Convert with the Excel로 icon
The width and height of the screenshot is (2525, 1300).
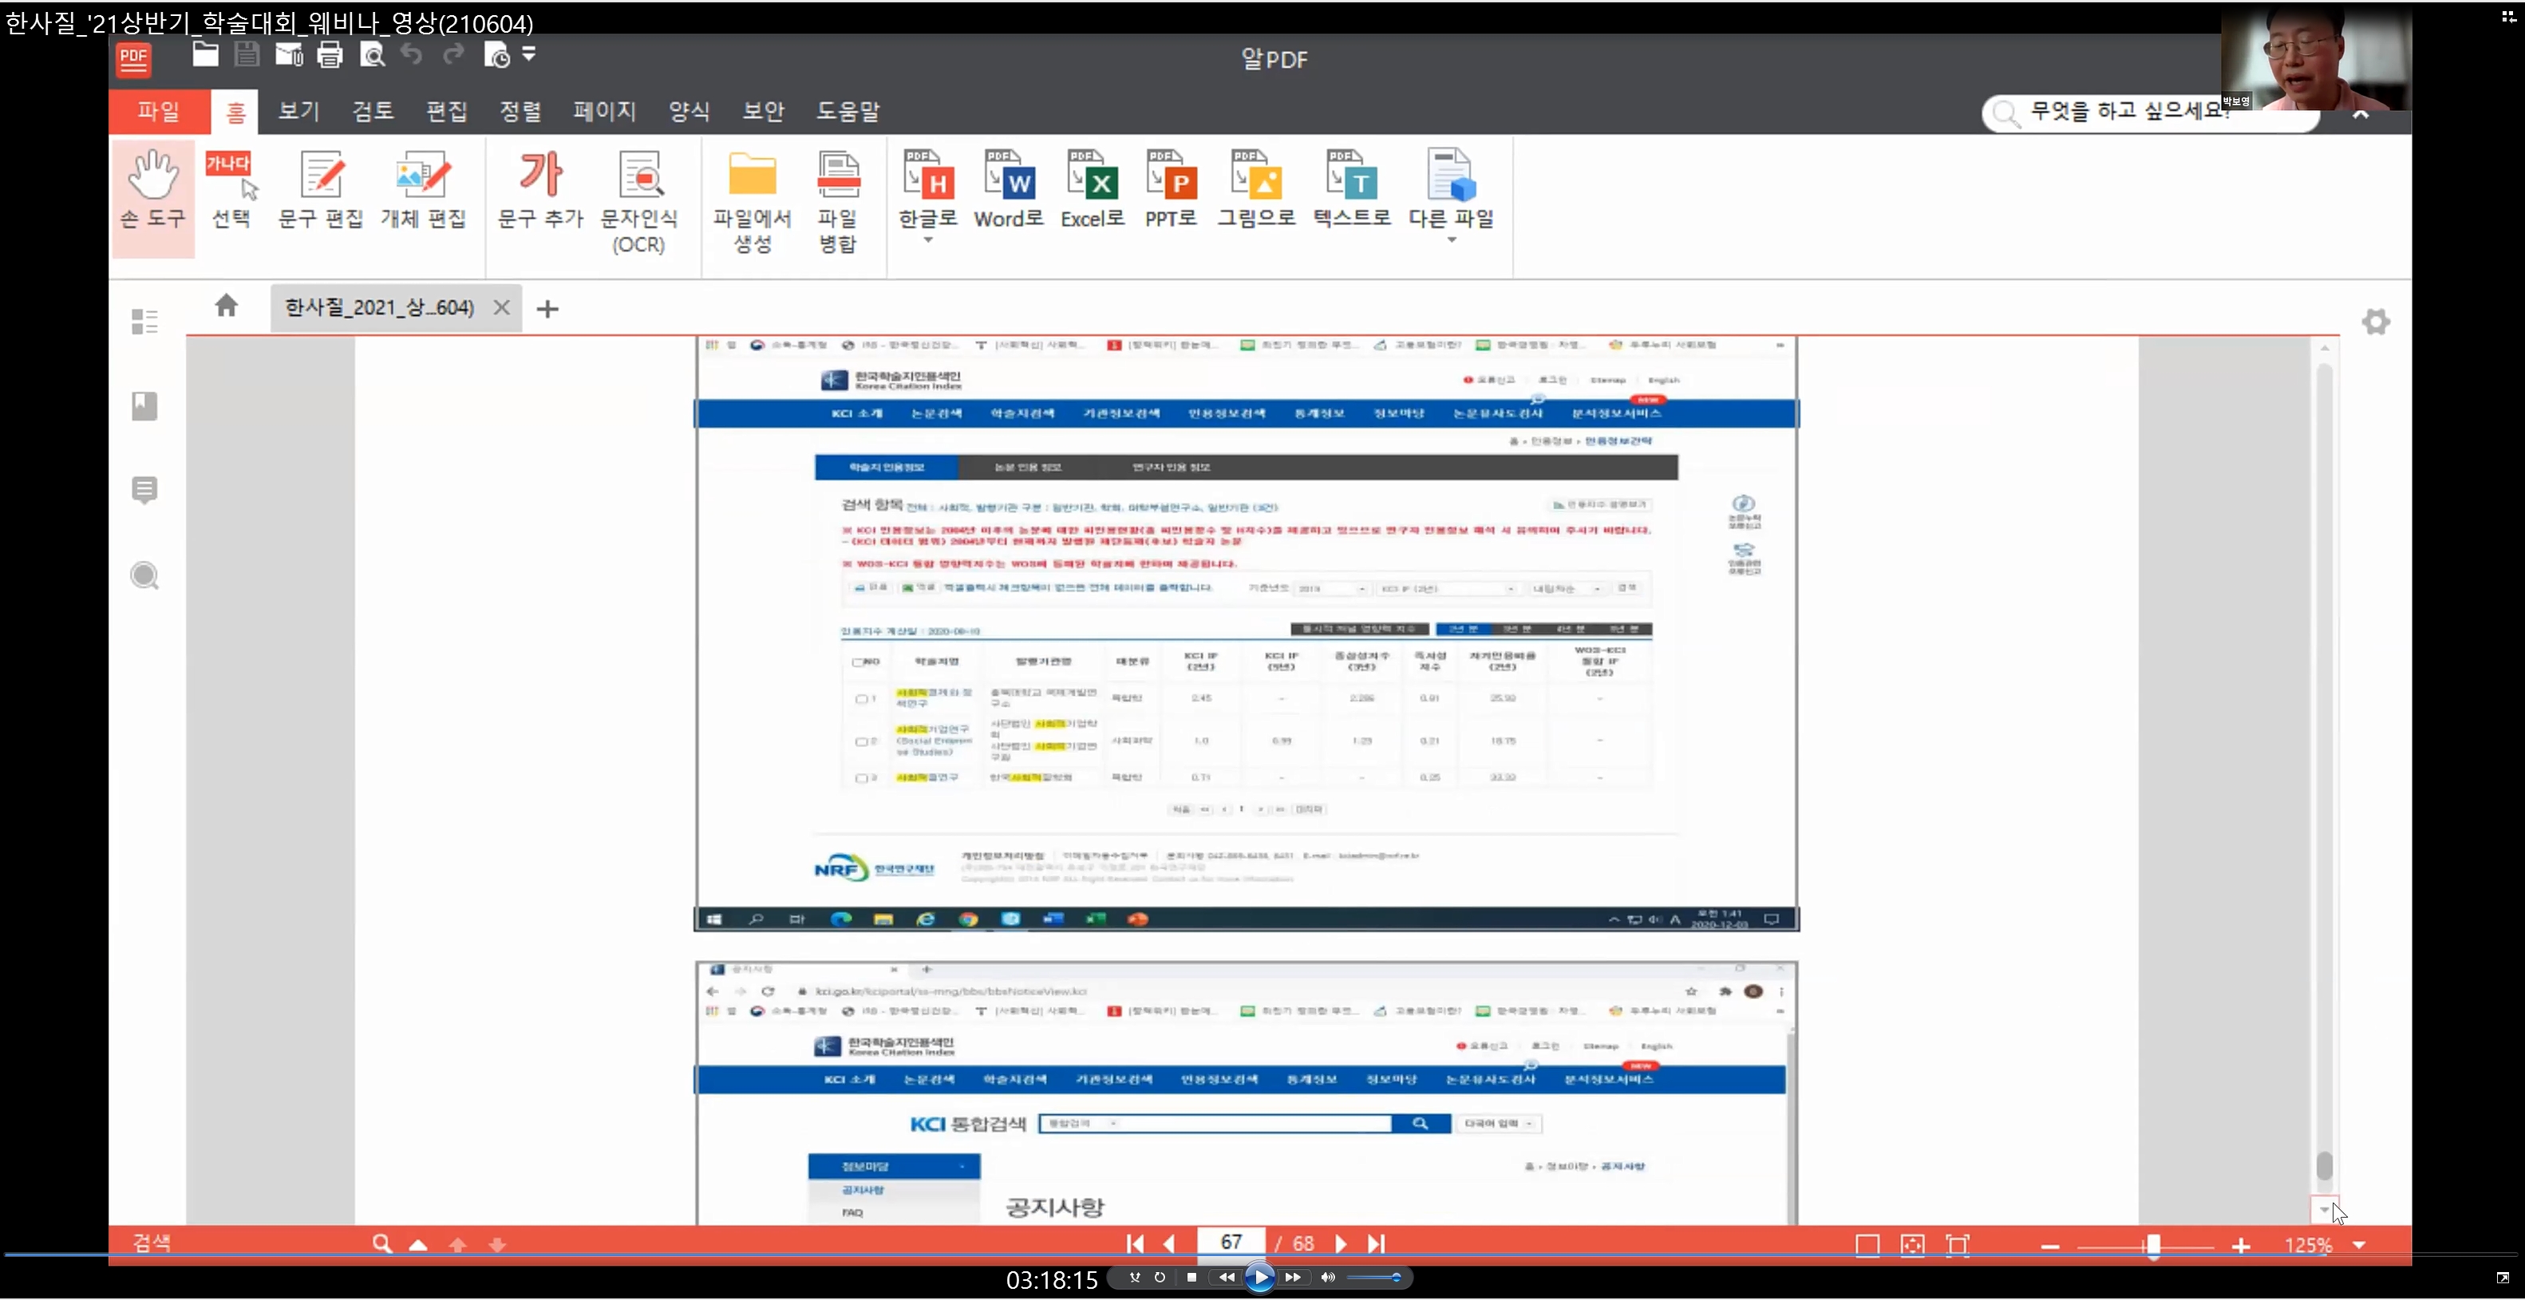1092,190
